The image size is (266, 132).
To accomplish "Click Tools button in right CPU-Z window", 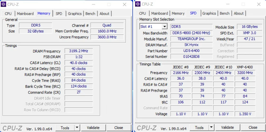I will [x=199, y=128].
